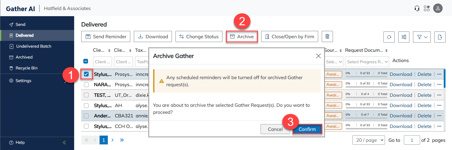The width and height of the screenshot is (452, 150).
Task: Open the apps grid switcher icon
Action: 427,8
